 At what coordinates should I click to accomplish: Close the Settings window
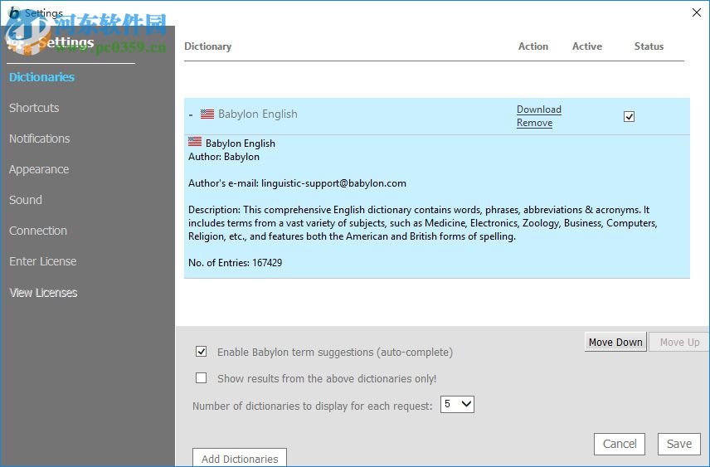click(697, 12)
